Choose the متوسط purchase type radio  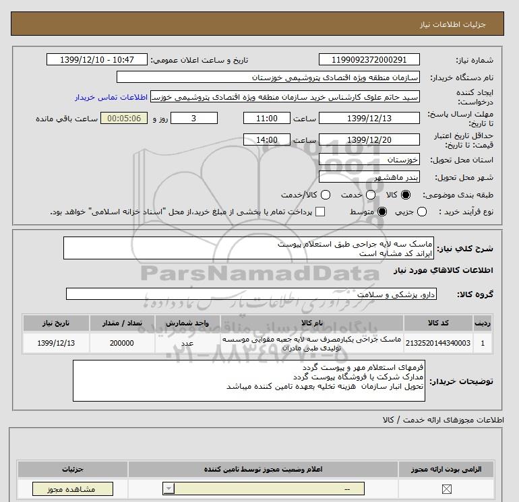click(382, 212)
